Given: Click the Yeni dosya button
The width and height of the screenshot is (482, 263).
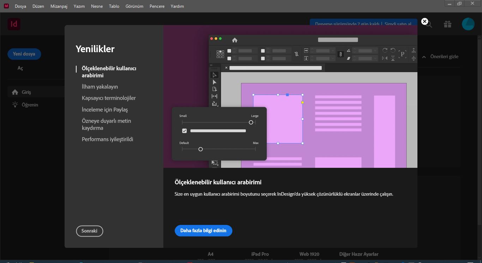Looking at the screenshot, I should click(x=24, y=54).
